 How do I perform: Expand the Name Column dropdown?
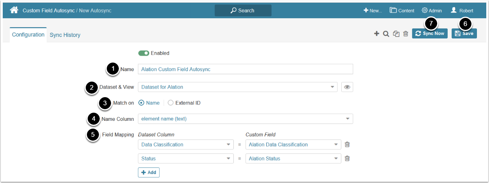(245, 119)
